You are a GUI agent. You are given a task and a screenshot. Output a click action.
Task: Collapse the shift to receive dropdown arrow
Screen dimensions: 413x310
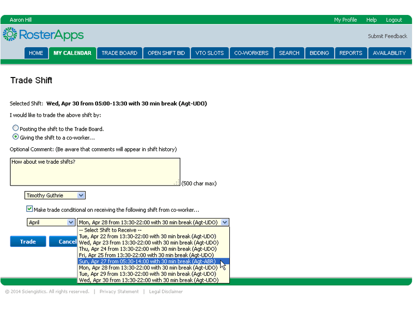224,222
